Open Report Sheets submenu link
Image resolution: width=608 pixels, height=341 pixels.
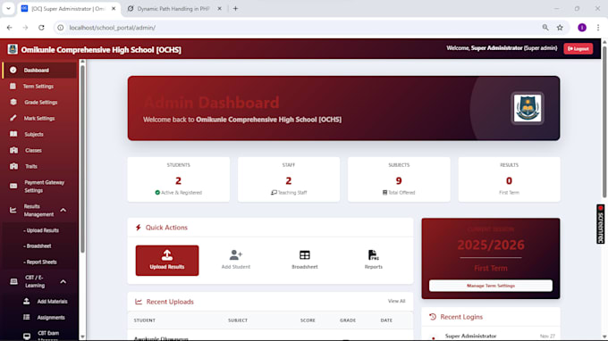[40, 262]
